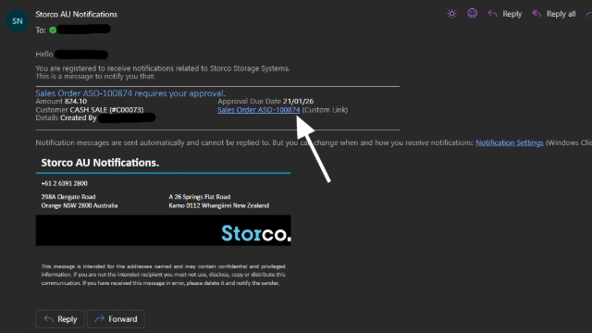
Task: Click the green presence status icon
Action: [x=53, y=30]
